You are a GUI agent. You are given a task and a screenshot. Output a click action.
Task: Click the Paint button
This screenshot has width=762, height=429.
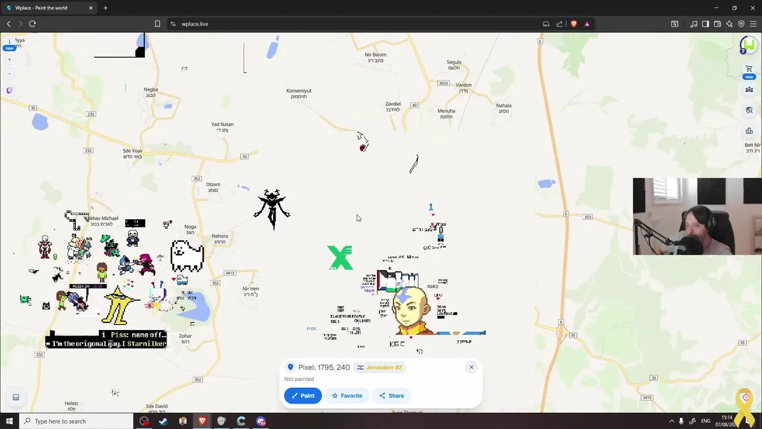click(x=302, y=396)
